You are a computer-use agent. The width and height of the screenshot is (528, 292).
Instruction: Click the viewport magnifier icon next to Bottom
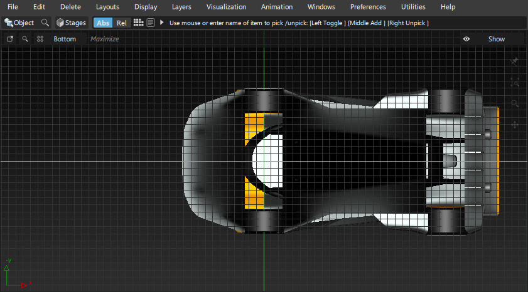pos(25,39)
